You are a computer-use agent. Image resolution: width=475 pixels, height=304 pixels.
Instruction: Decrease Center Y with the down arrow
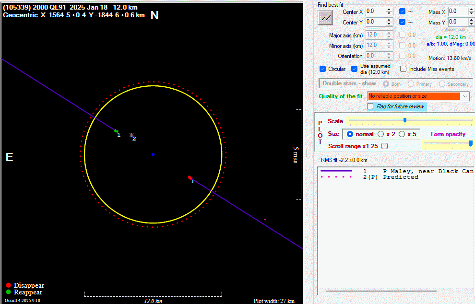389,24
